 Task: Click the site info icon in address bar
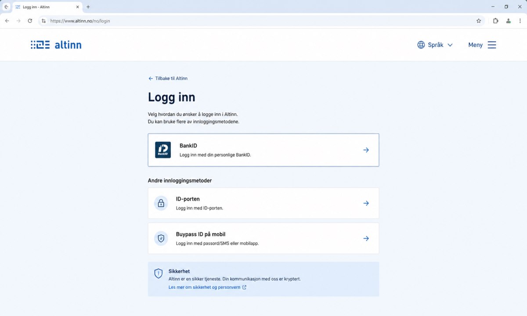coord(43,21)
